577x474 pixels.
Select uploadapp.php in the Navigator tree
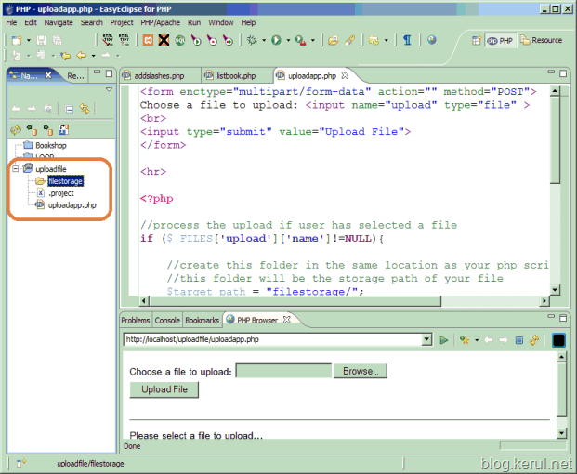coord(72,204)
